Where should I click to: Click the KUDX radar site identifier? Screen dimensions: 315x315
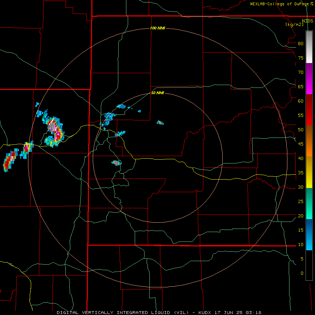tap(205, 313)
